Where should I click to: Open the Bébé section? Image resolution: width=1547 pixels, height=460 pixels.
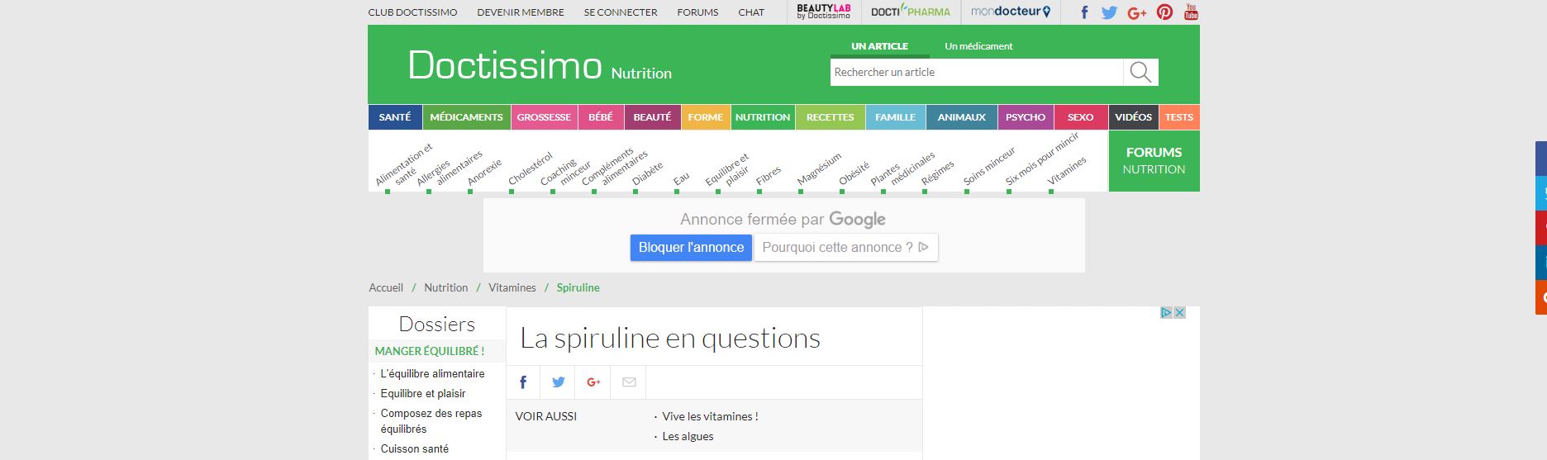tap(601, 117)
